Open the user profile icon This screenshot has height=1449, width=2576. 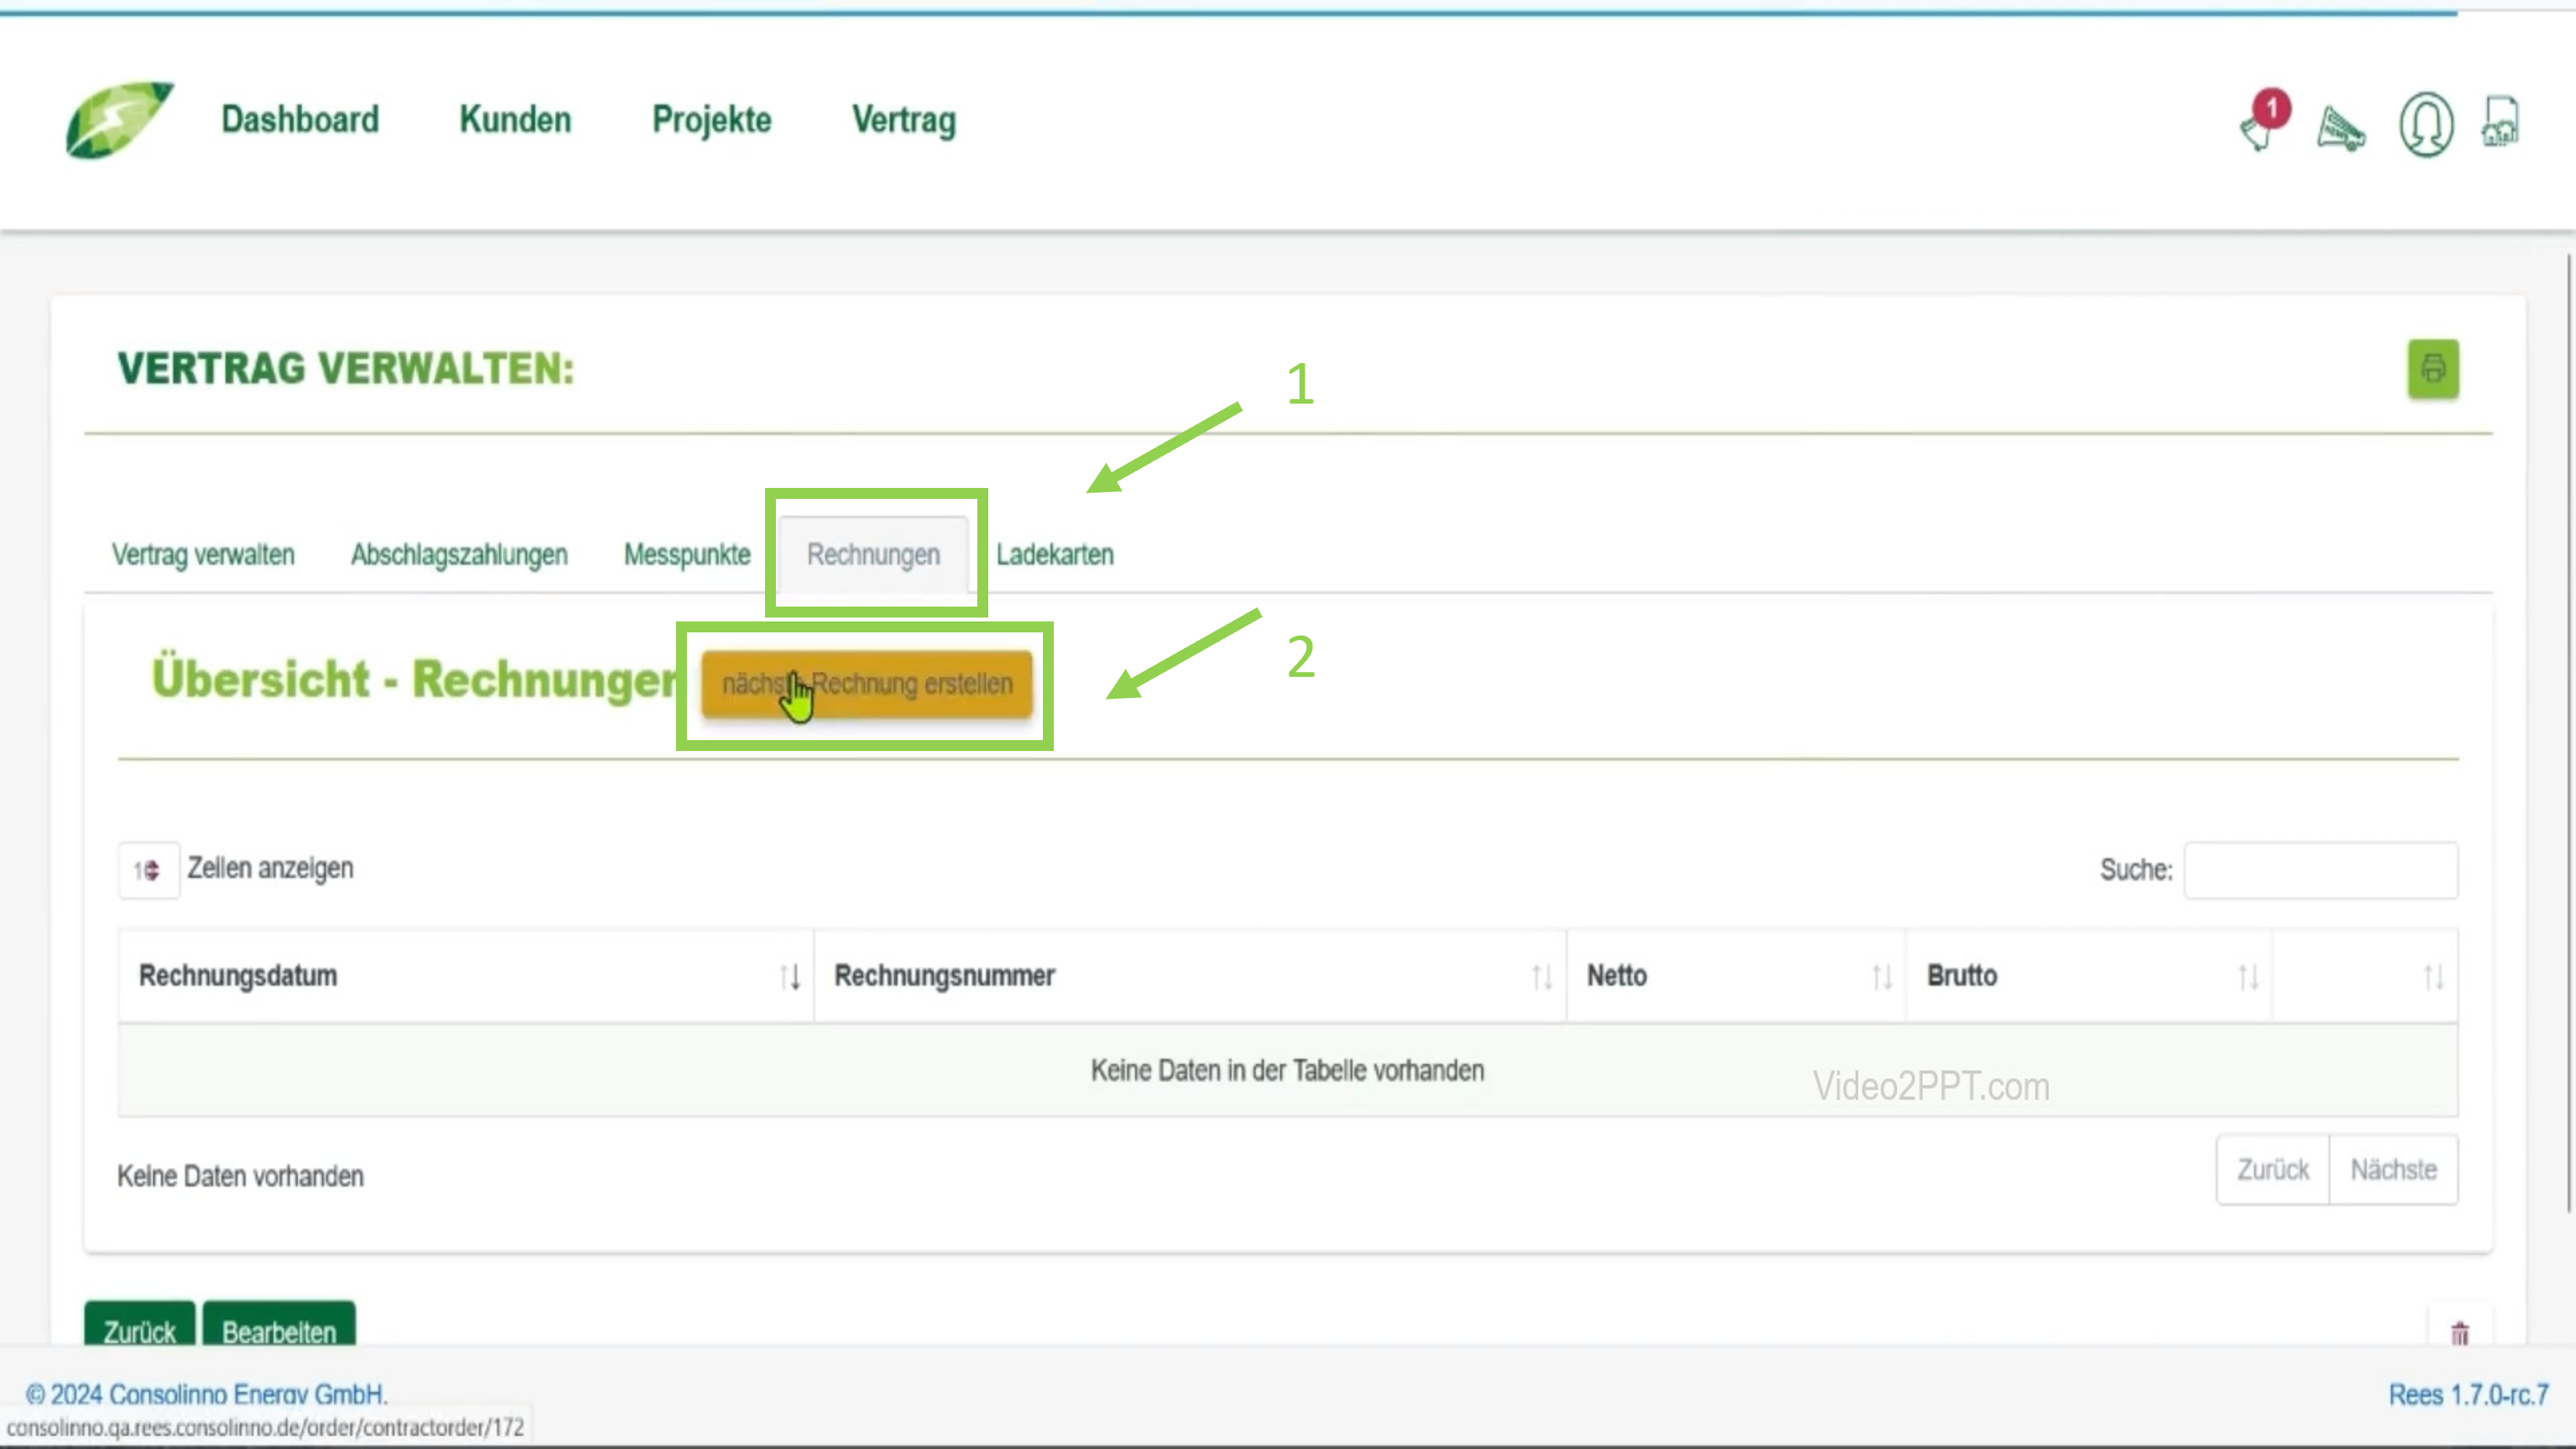click(x=2425, y=125)
